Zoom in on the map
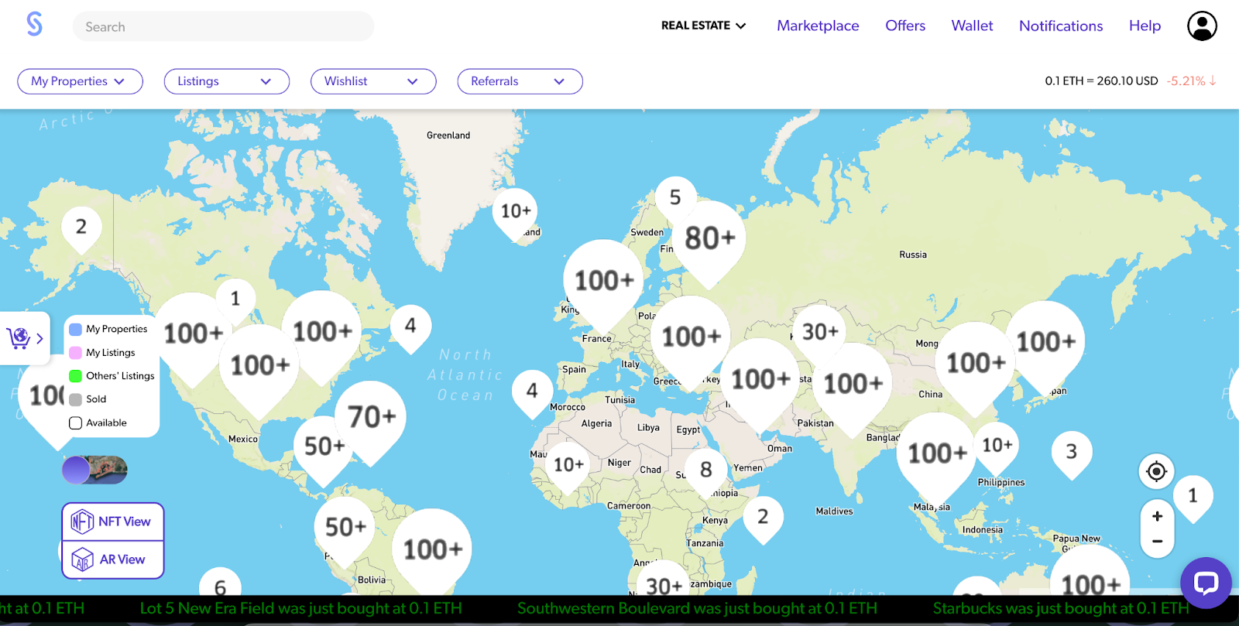The image size is (1239, 626). click(x=1157, y=516)
